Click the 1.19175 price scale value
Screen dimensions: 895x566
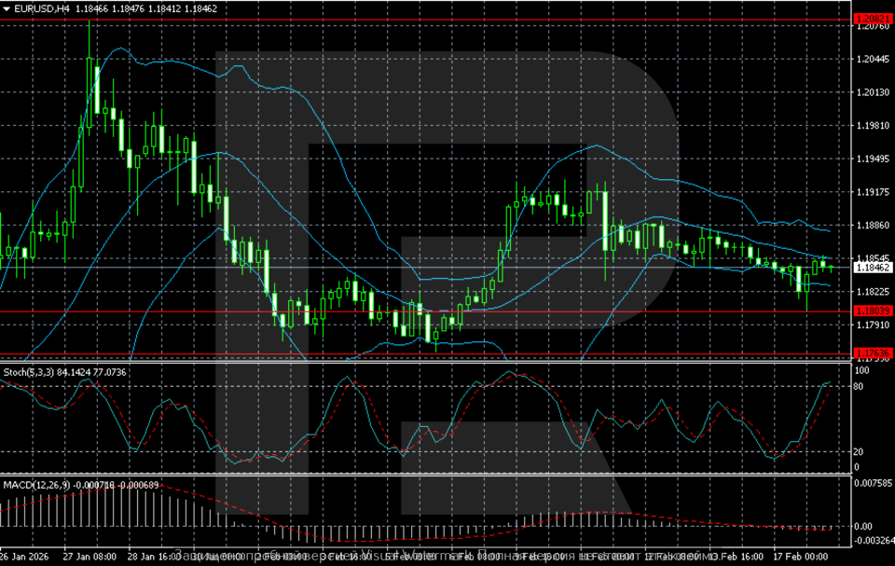click(x=873, y=192)
